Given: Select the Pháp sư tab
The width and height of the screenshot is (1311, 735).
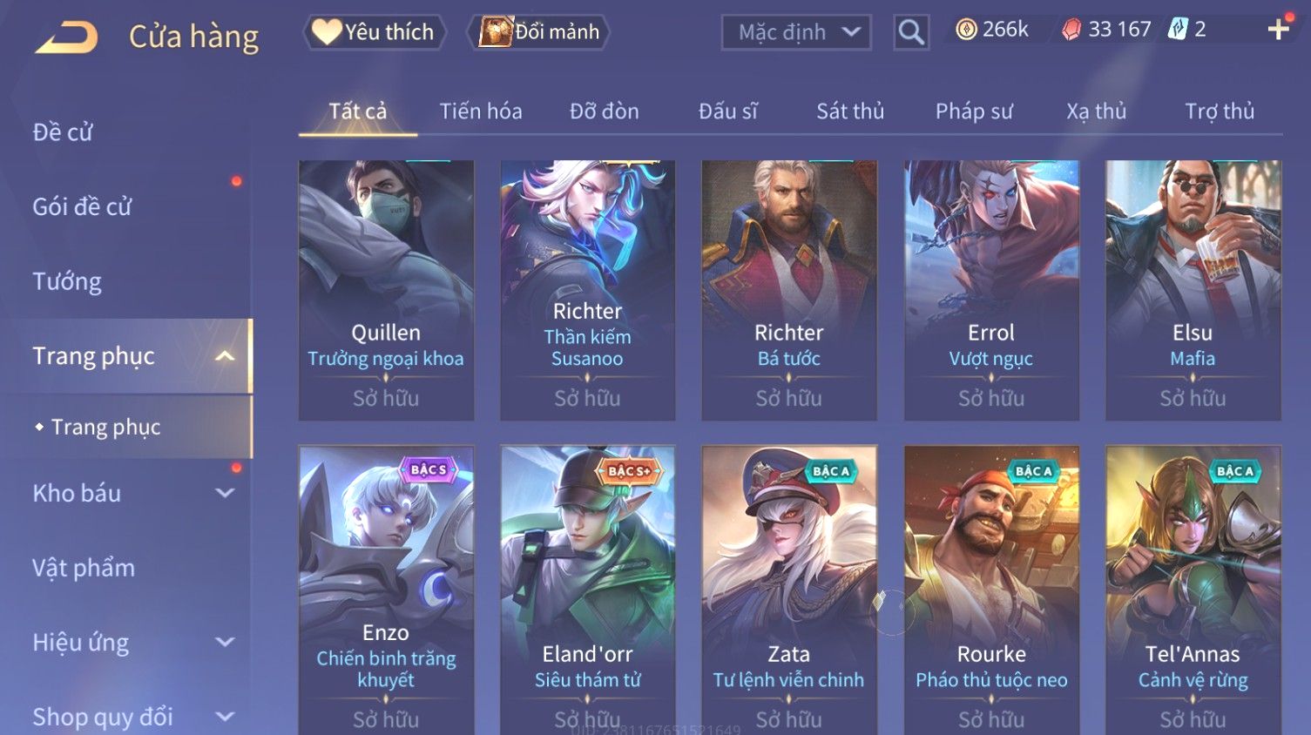Looking at the screenshot, I should coord(974,111).
